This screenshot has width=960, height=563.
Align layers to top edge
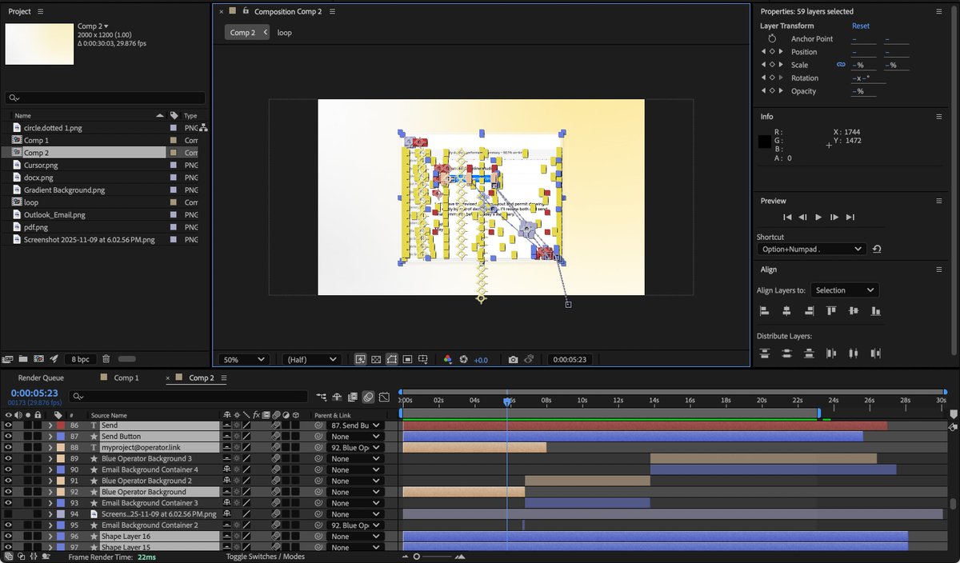click(x=831, y=310)
